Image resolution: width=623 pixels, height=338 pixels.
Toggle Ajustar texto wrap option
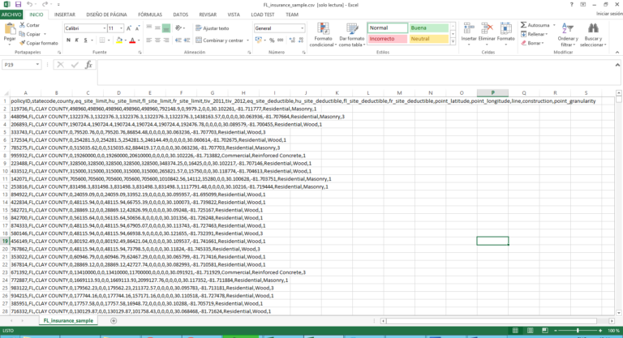[211, 28]
